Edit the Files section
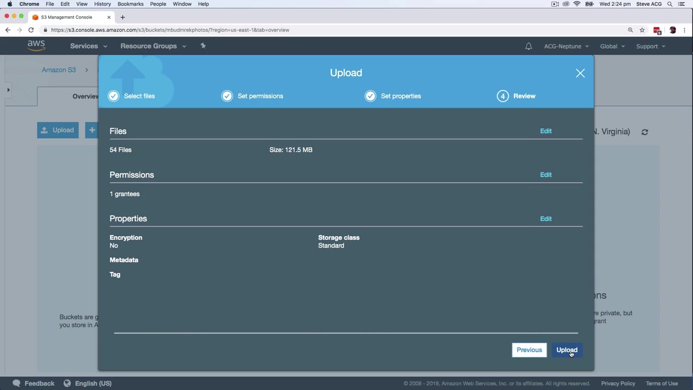Screen dimensions: 693x390 click(546, 131)
